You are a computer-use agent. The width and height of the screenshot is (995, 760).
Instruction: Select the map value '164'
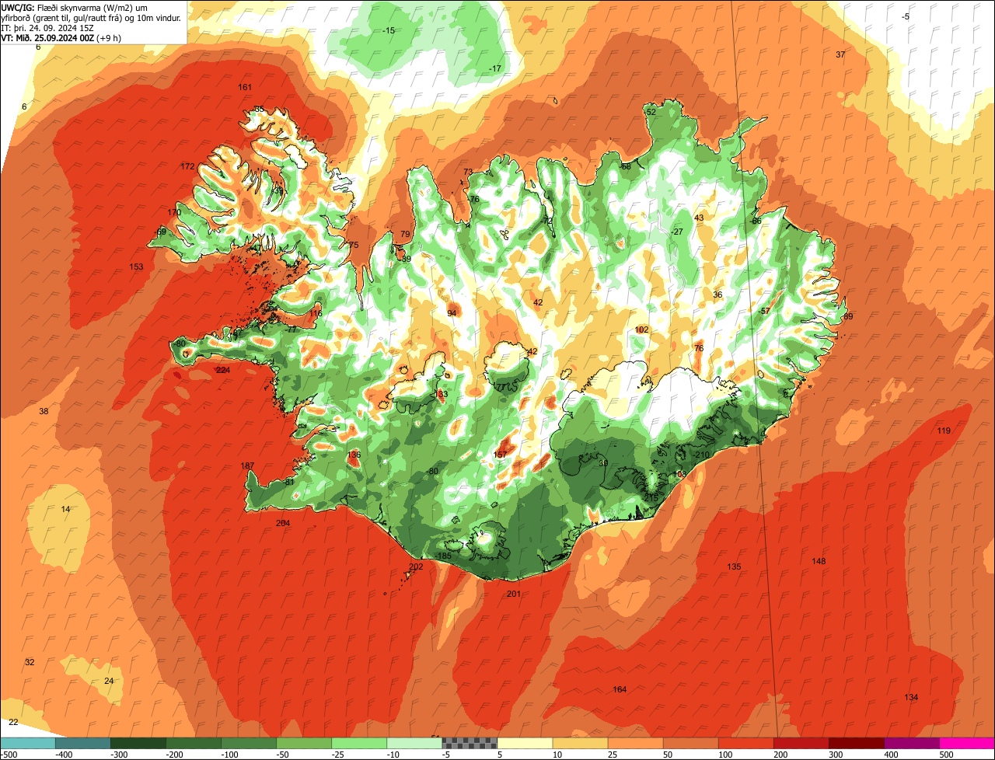(620, 689)
